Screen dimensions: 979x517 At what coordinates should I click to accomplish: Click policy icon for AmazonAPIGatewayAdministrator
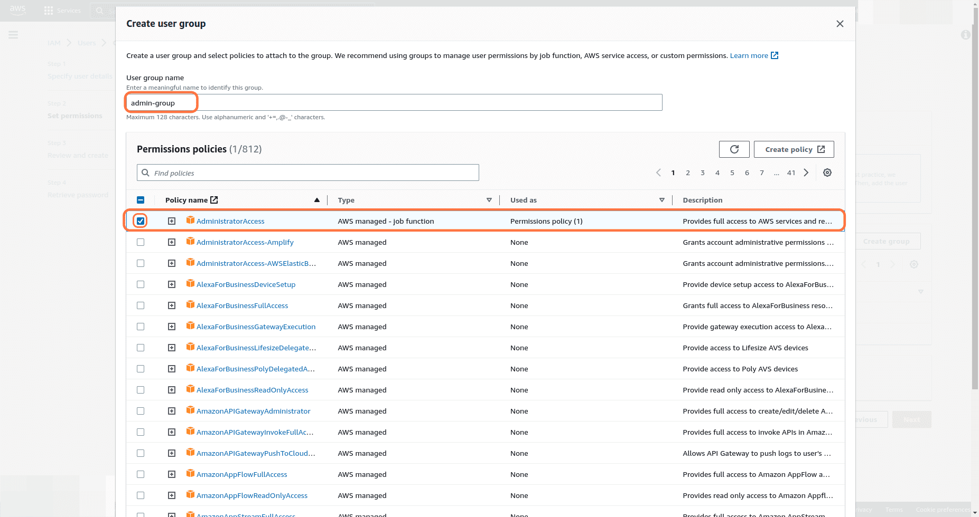tap(190, 410)
